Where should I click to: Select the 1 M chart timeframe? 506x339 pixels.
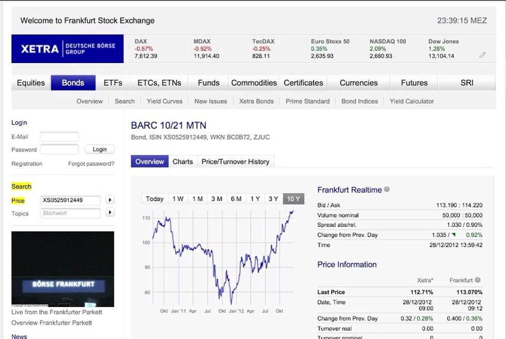point(198,198)
